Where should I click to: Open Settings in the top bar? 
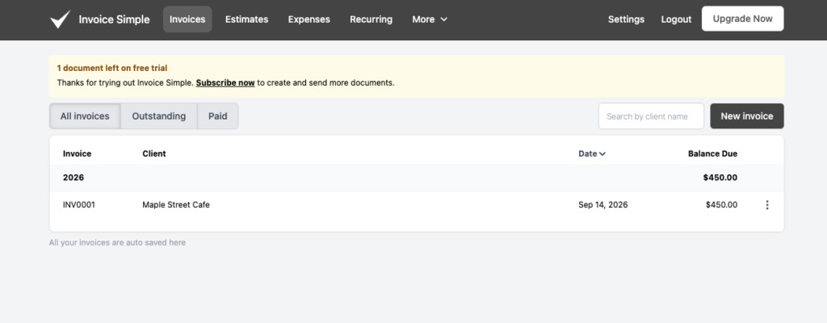pyautogui.click(x=626, y=19)
